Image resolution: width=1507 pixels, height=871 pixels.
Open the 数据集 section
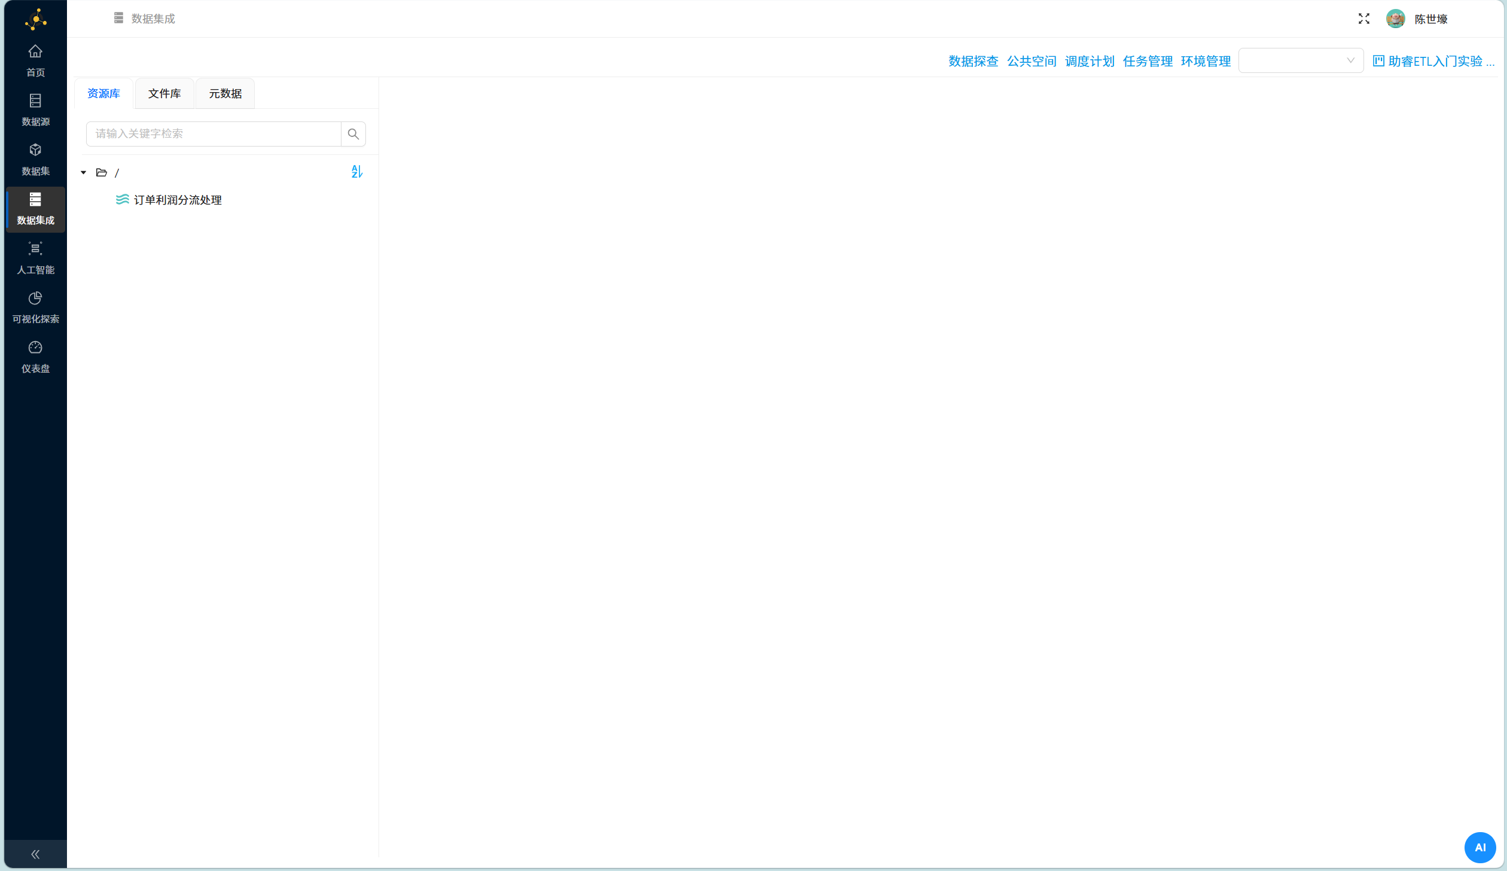(35, 160)
